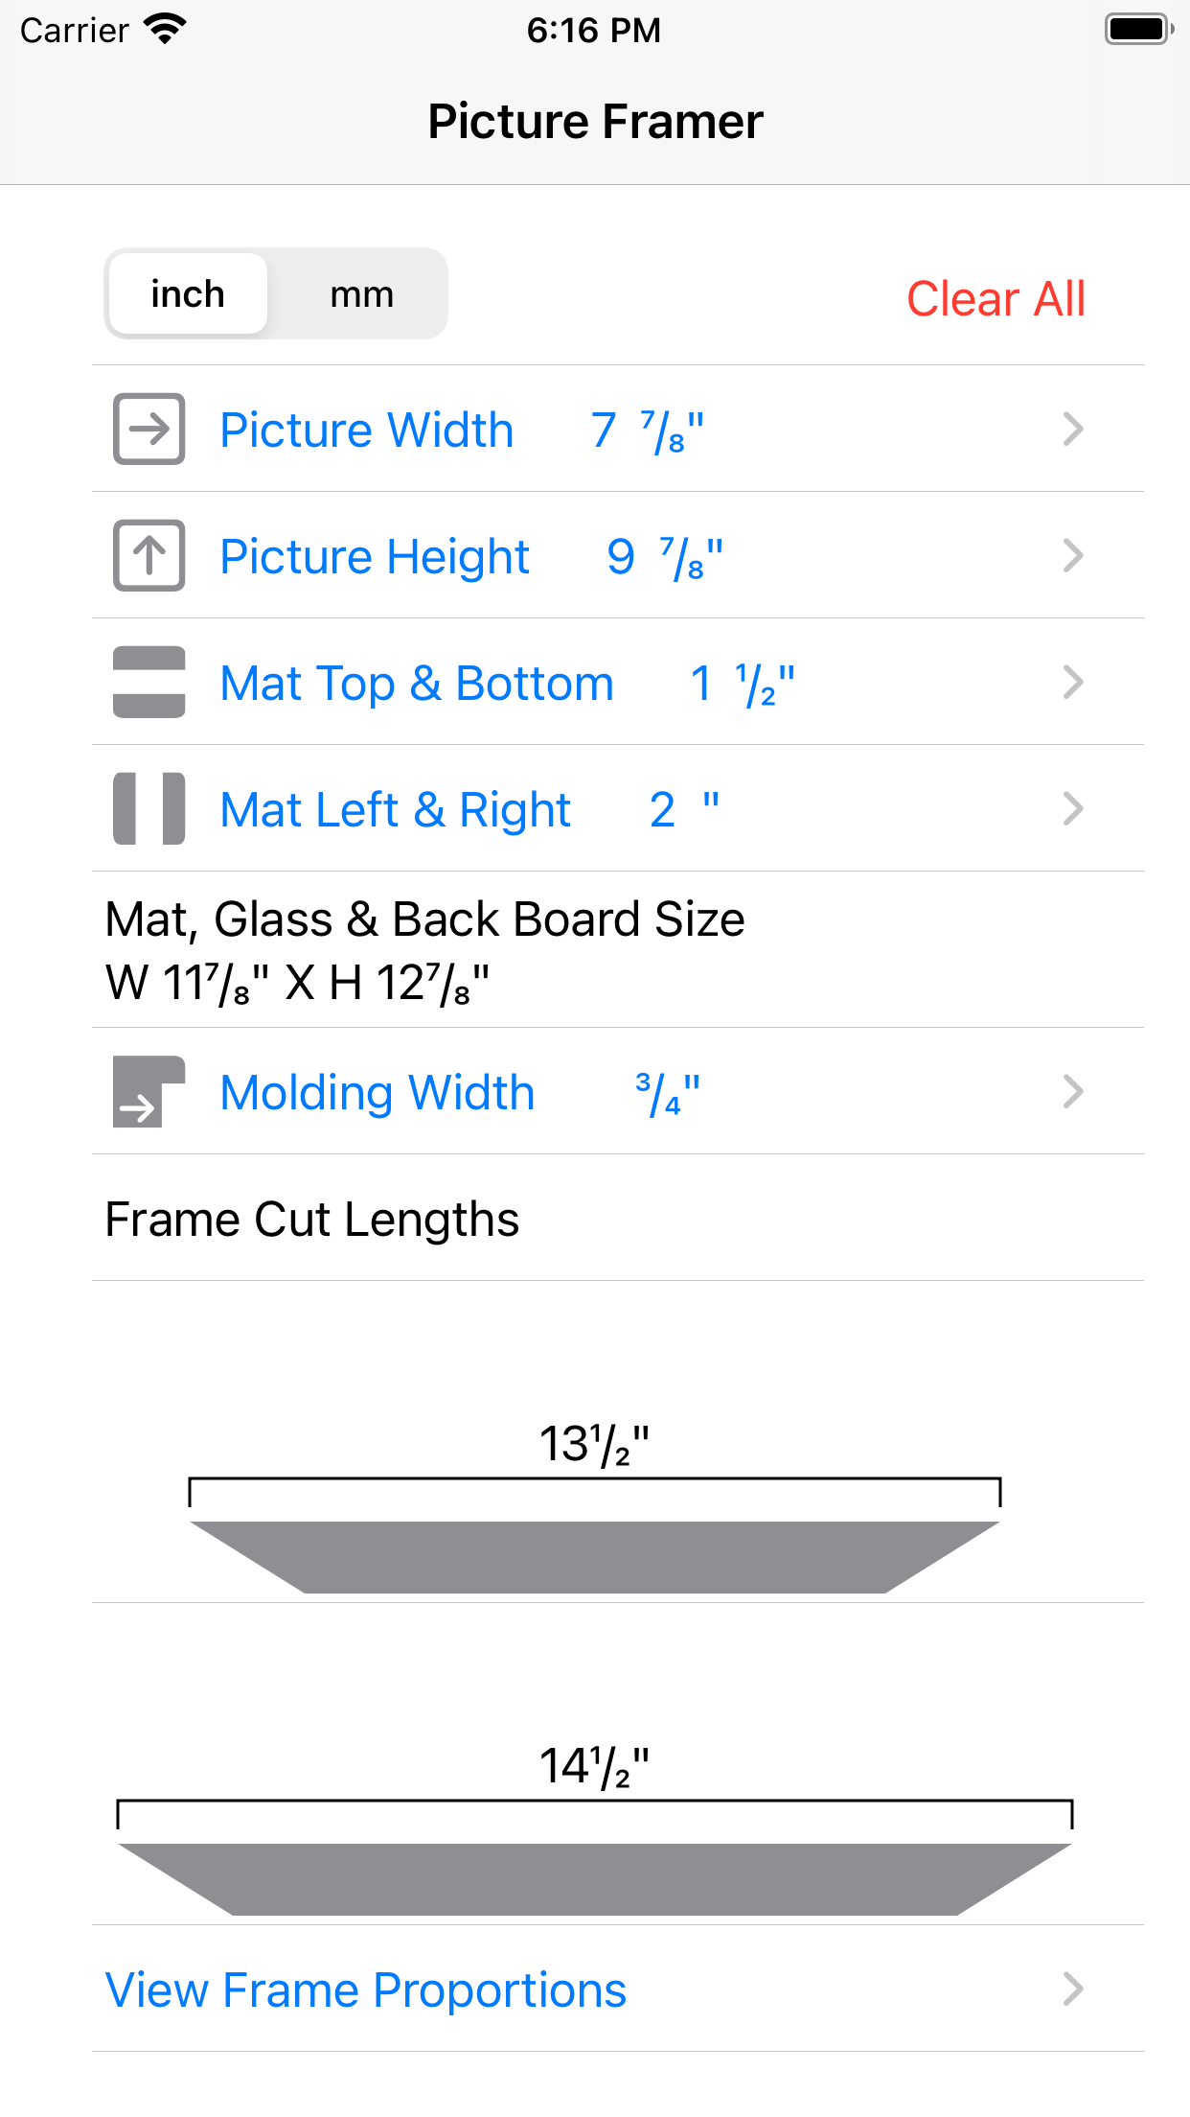Switch units to mm
This screenshot has height=2117, width=1190.
pyautogui.click(x=361, y=294)
